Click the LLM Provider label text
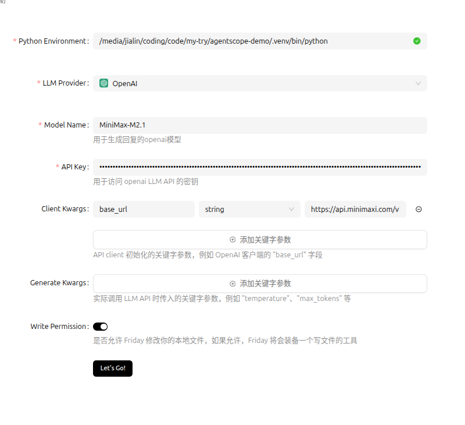 coord(65,83)
